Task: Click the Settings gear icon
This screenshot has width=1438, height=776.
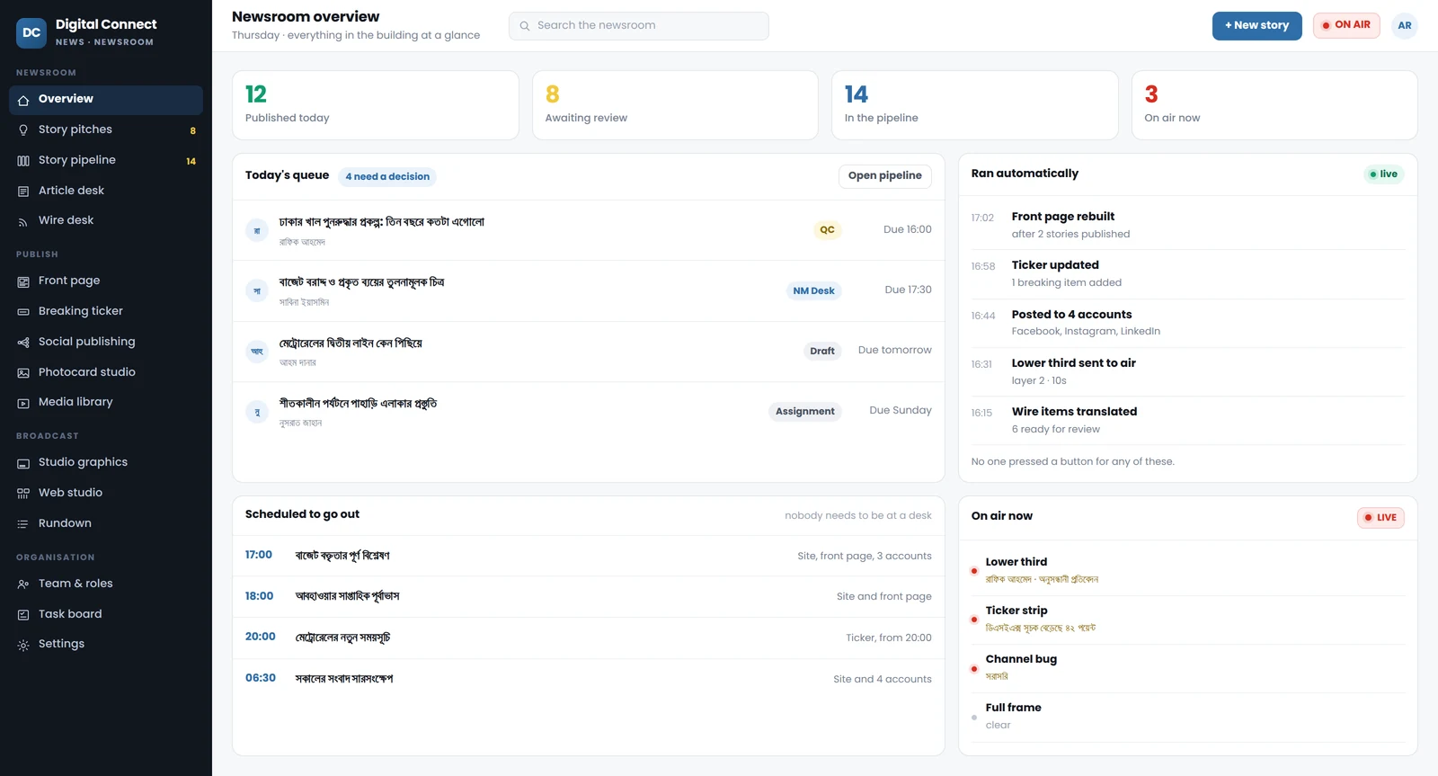Action: [x=23, y=645]
